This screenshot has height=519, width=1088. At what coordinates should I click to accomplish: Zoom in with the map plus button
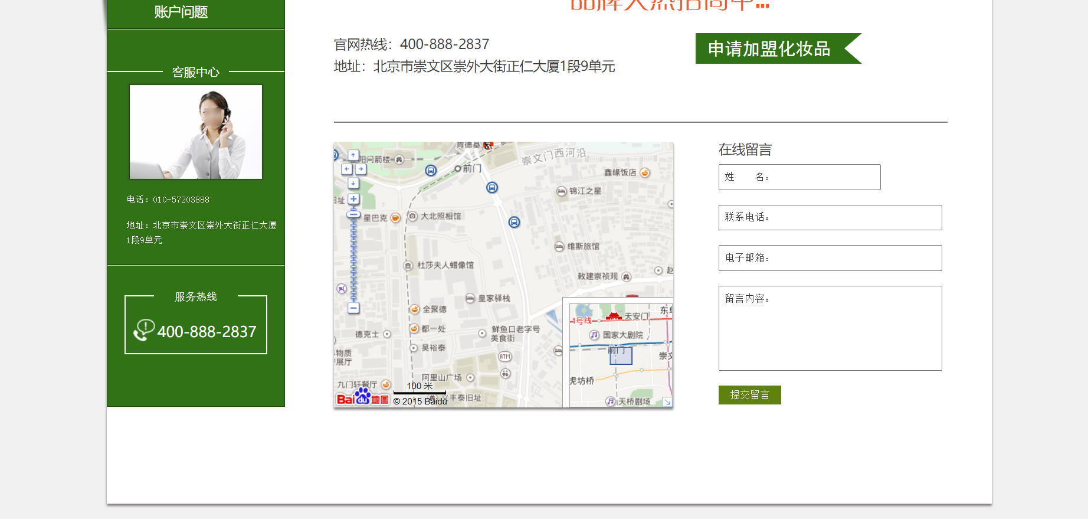coord(353,199)
